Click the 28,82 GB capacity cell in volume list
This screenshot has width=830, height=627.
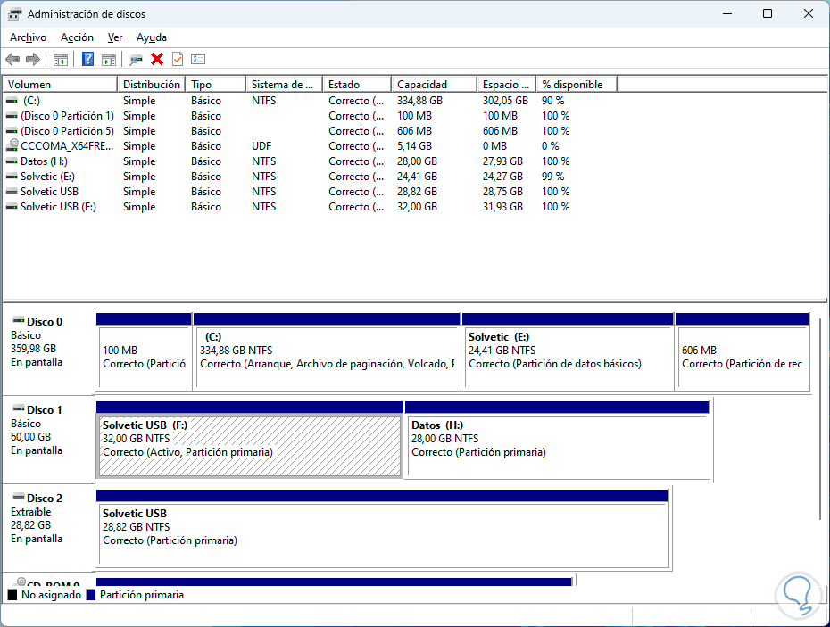[x=417, y=192]
